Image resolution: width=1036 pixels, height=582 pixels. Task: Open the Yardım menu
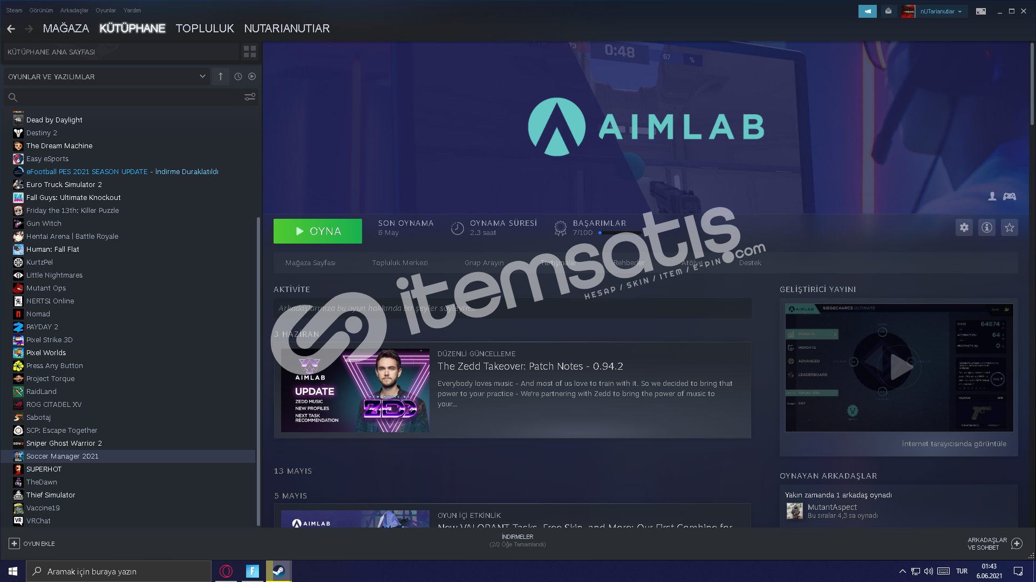(x=132, y=10)
